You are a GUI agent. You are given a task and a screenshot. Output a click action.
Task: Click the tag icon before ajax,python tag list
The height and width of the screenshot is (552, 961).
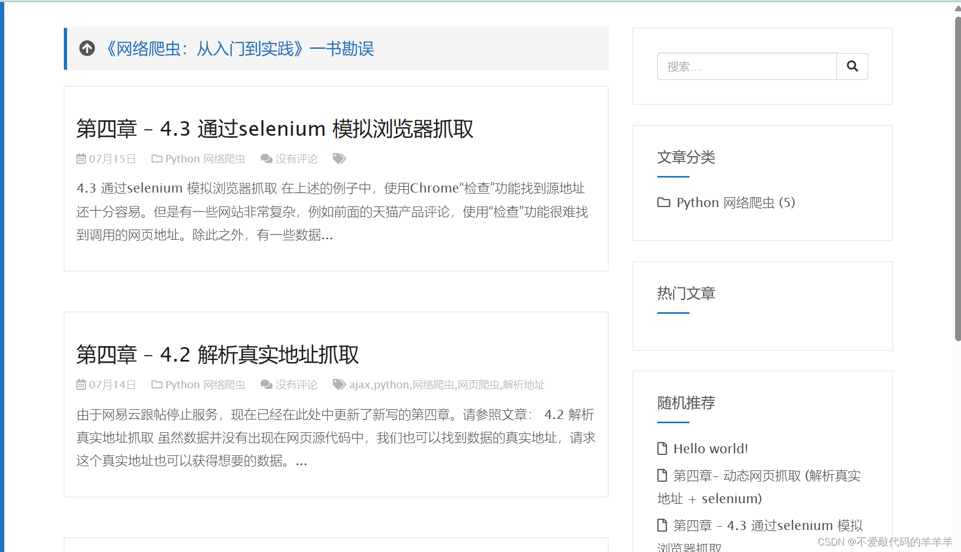pyautogui.click(x=339, y=384)
